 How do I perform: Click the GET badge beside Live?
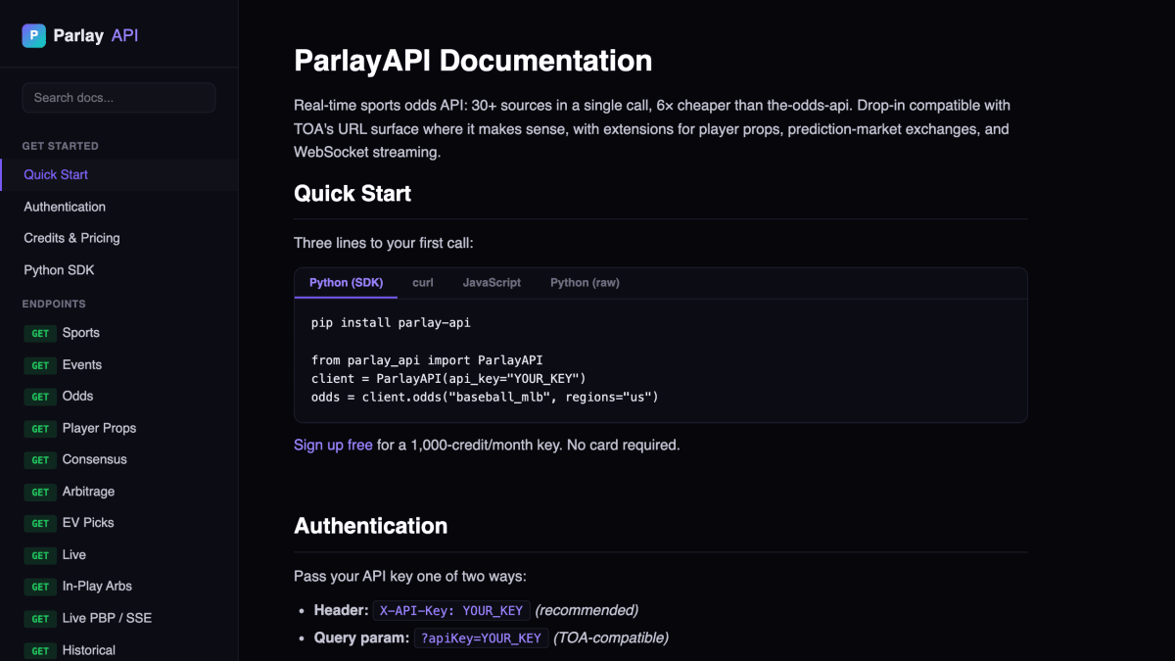point(40,555)
